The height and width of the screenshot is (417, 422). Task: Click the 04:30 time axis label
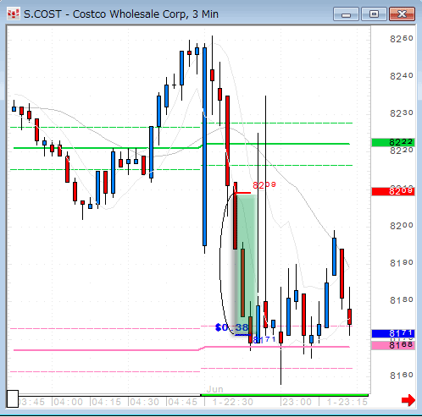[x=145, y=402]
